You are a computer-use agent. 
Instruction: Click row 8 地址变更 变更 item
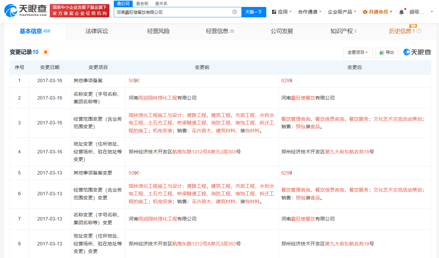click(98, 244)
